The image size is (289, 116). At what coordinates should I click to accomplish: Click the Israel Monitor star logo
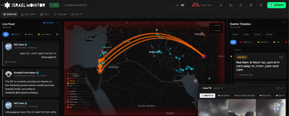click(x=7, y=5)
